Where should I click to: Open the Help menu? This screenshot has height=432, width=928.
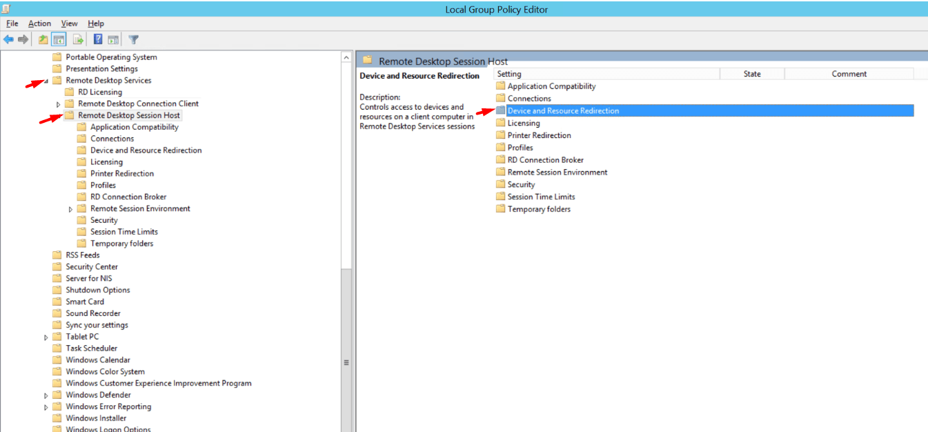[96, 23]
